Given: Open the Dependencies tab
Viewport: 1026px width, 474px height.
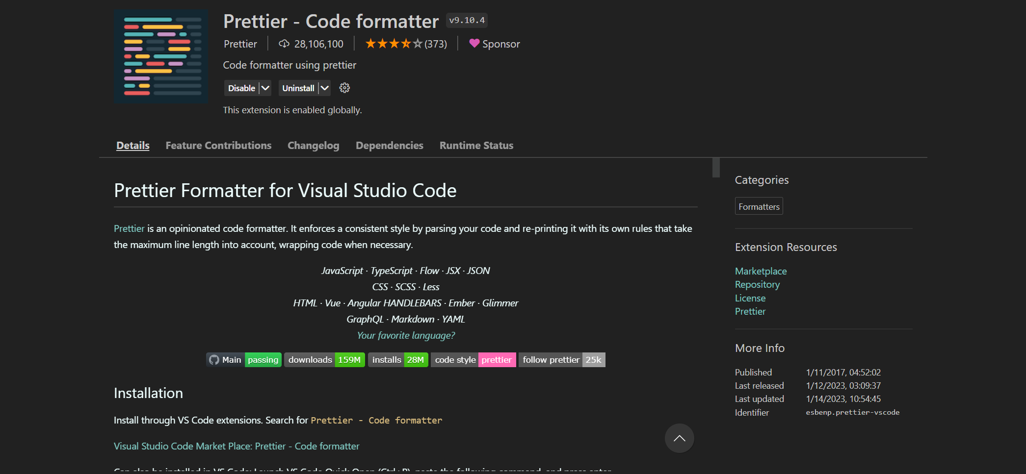Looking at the screenshot, I should click(390, 146).
